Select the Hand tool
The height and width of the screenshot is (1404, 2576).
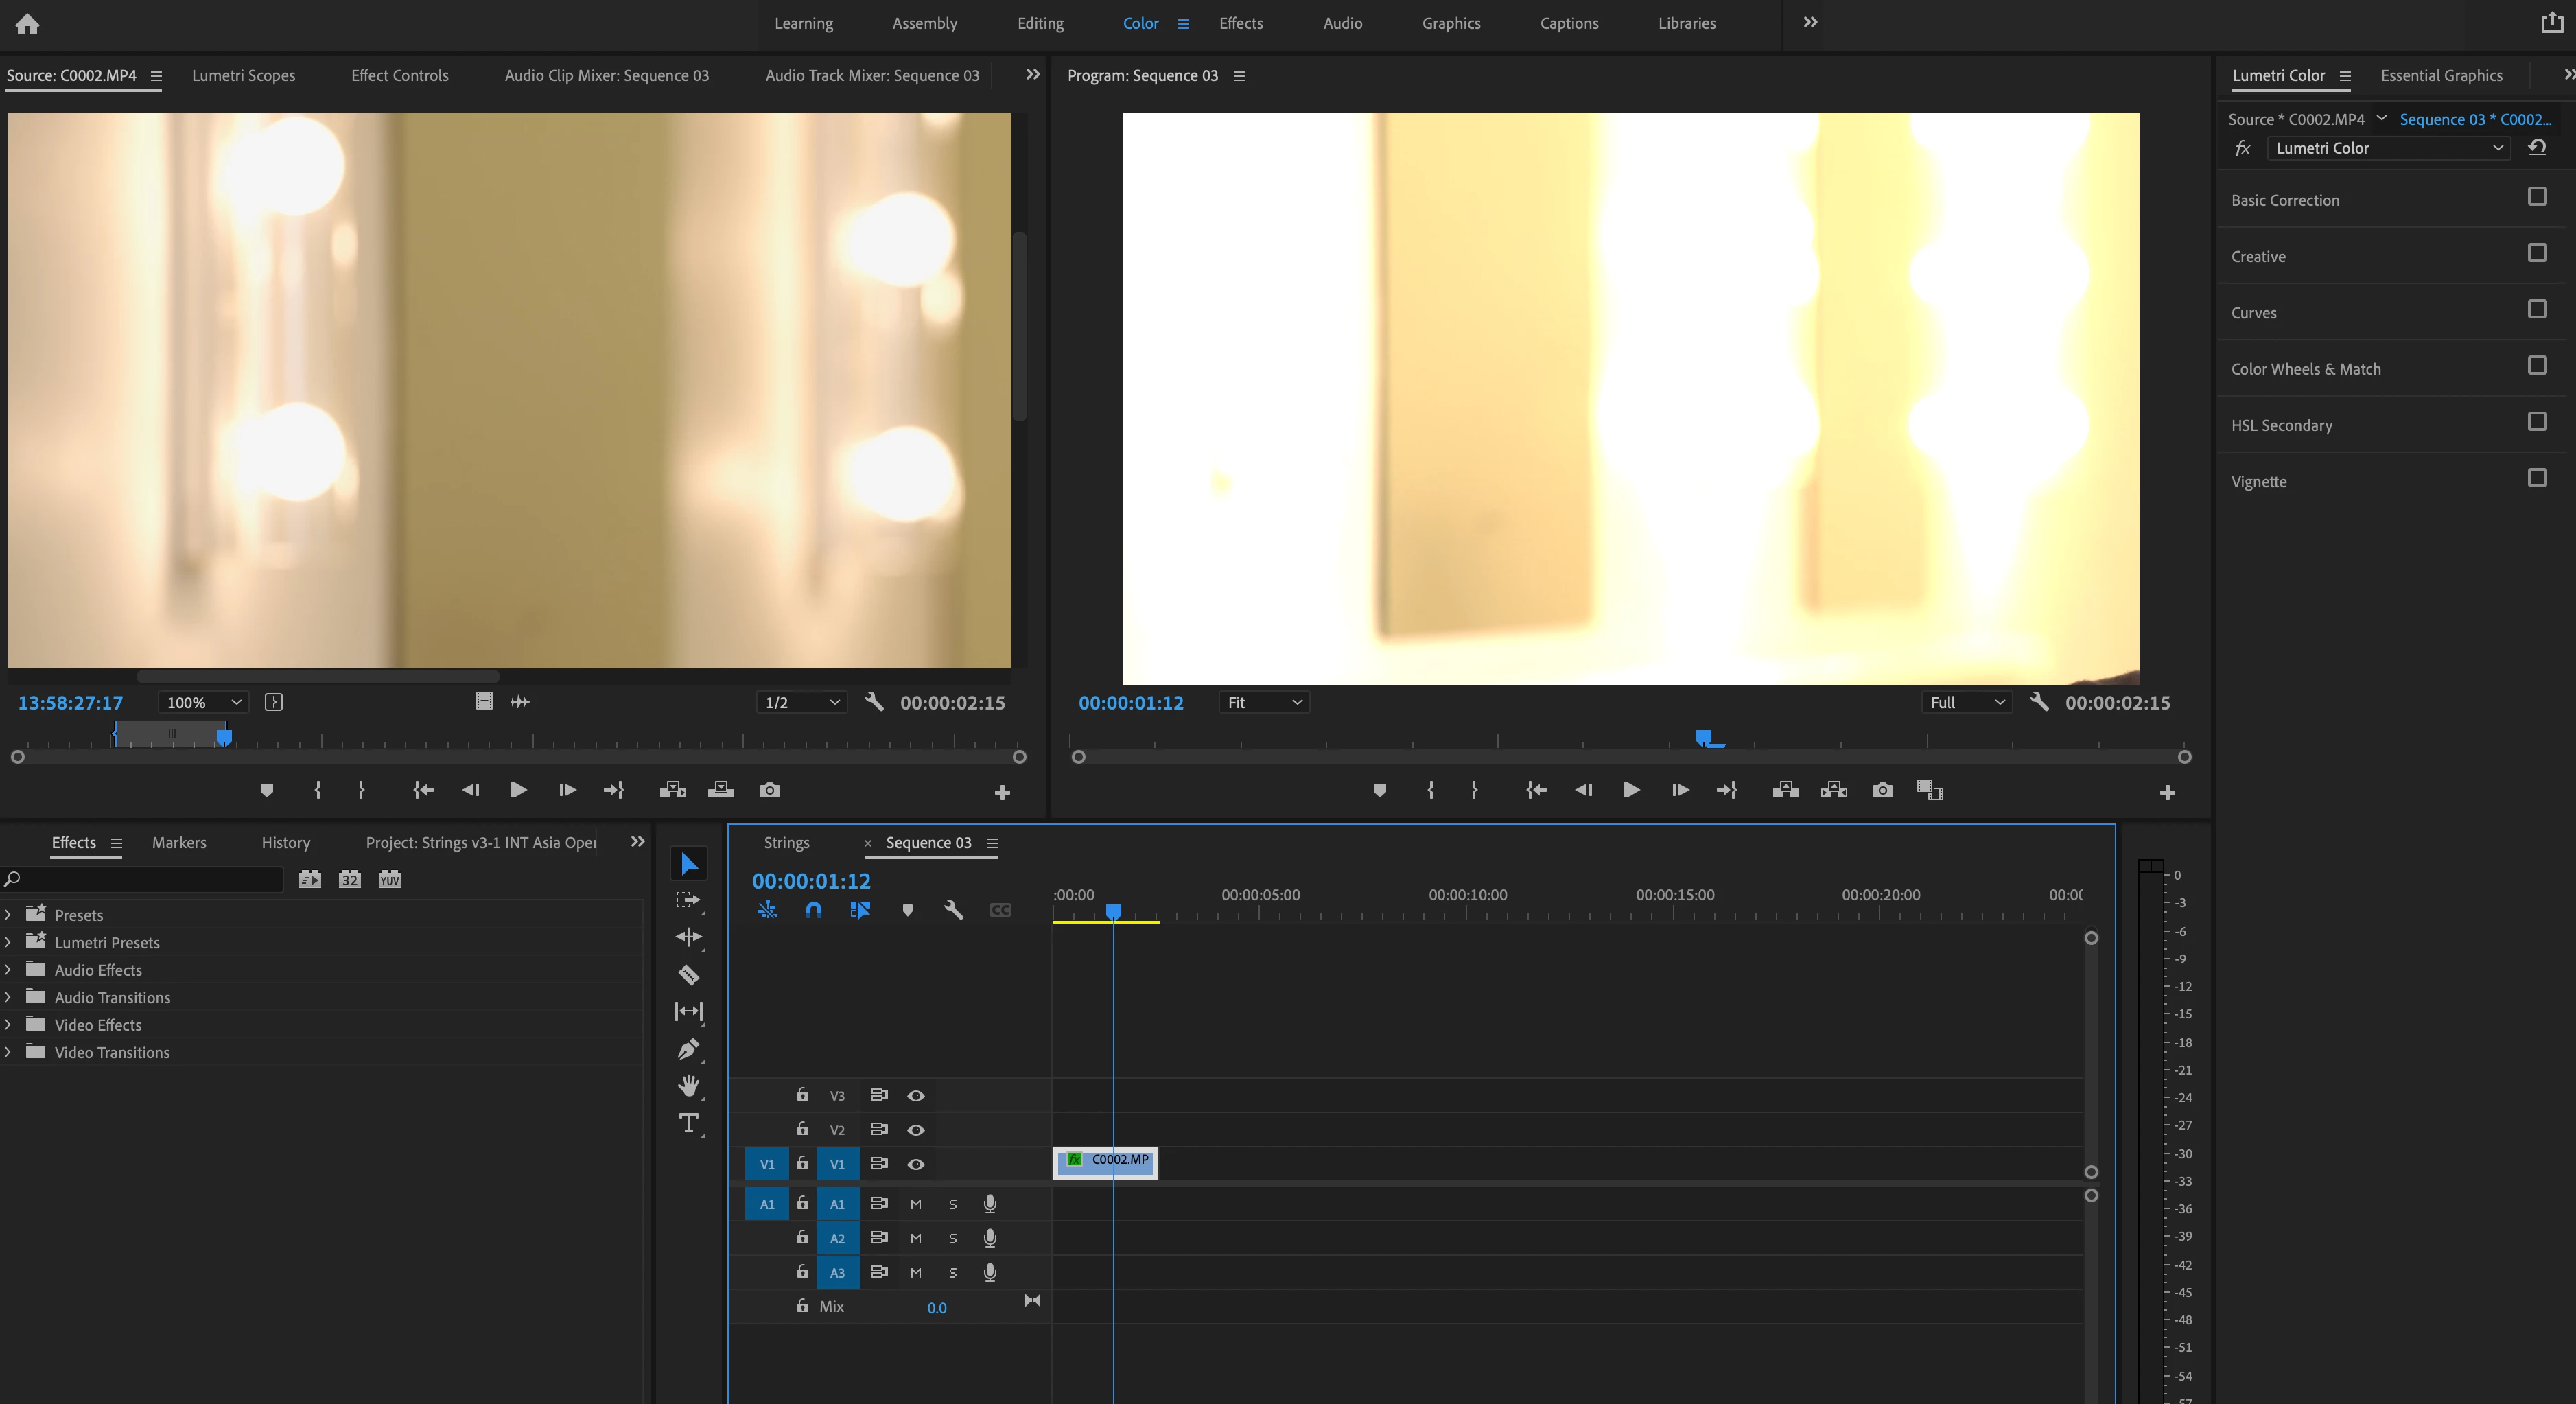pyautogui.click(x=688, y=1086)
